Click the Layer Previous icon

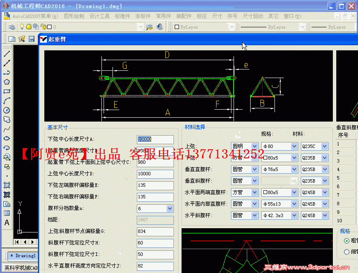tap(159, 27)
